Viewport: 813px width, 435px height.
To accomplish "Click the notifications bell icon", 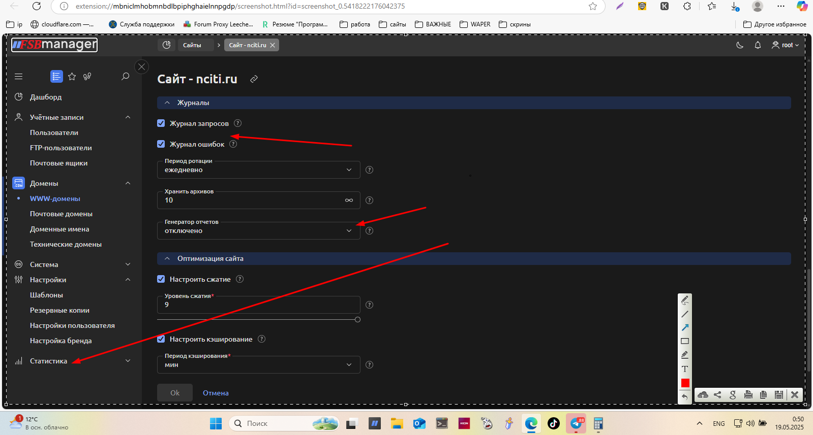I will [x=758, y=45].
